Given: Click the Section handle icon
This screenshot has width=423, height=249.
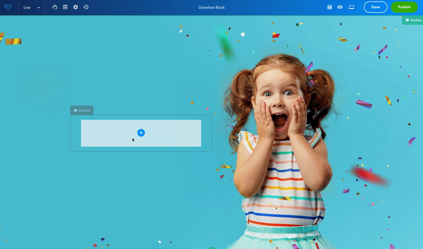Looking at the screenshot, I should click(407, 20).
